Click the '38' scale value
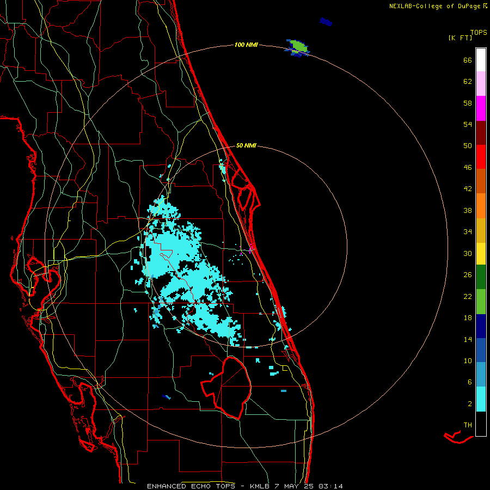This screenshot has height=490, width=490. click(468, 210)
